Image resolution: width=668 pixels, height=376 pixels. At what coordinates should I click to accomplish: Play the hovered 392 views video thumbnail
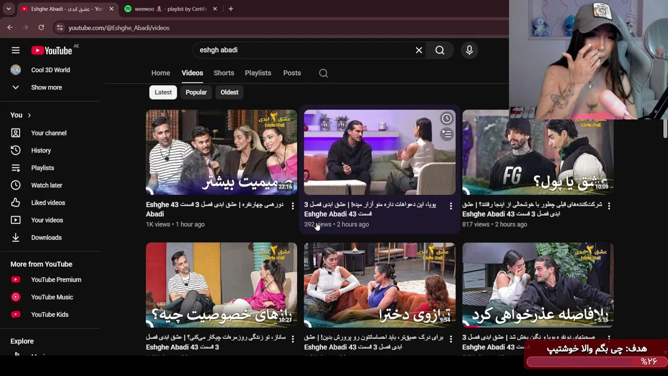[x=379, y=152]
